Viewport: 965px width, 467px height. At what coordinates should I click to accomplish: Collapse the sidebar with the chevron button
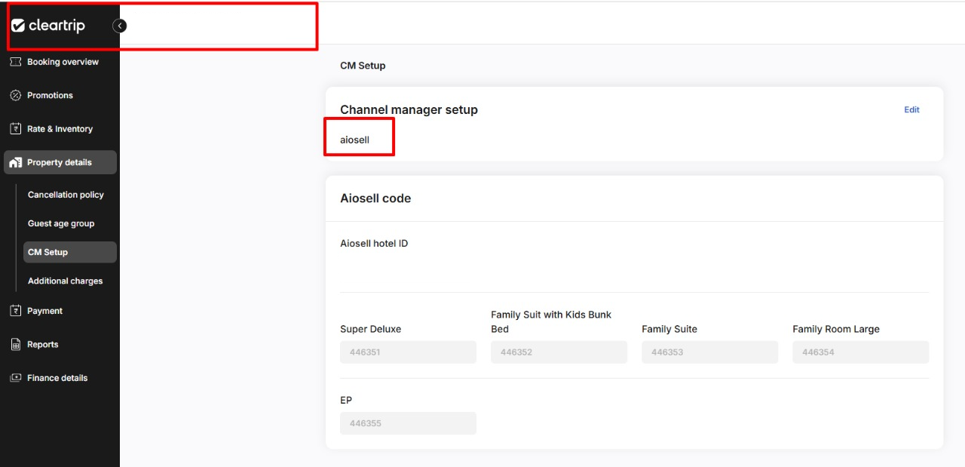click(x=119, y=26)
